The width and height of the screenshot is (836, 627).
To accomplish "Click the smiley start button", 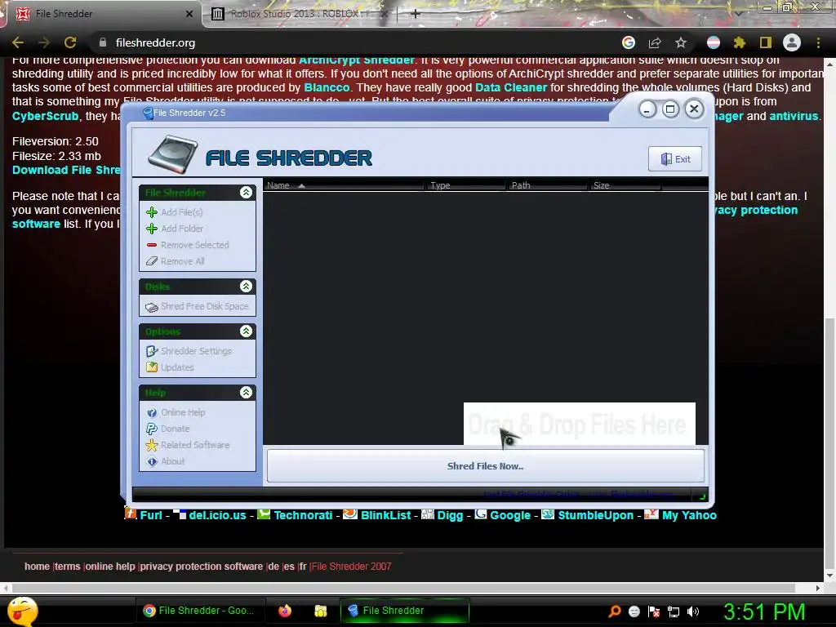I will [x=22, y=611].
